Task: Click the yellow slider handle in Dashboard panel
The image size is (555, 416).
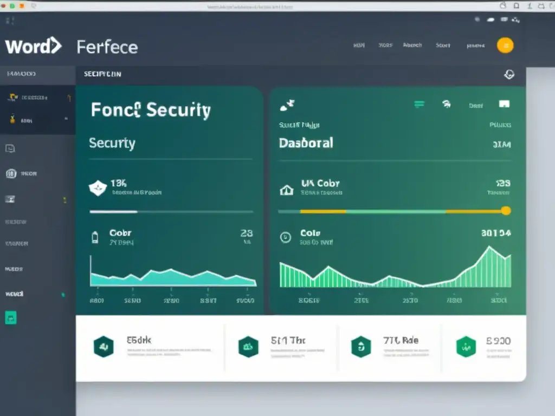Action: [x=506, y=211]
